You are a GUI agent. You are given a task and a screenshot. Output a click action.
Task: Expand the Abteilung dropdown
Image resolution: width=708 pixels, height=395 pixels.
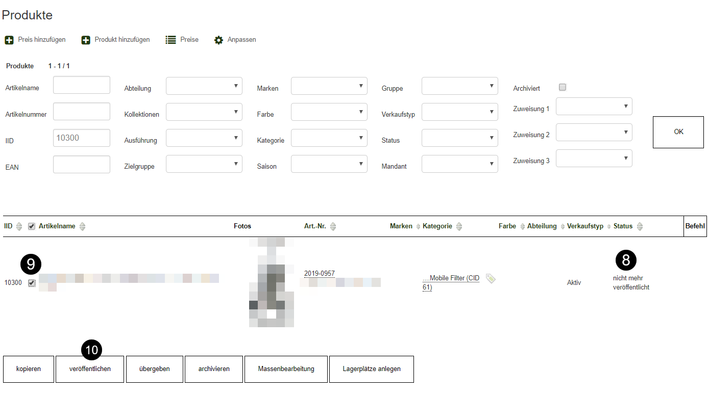tap(204, 86)
